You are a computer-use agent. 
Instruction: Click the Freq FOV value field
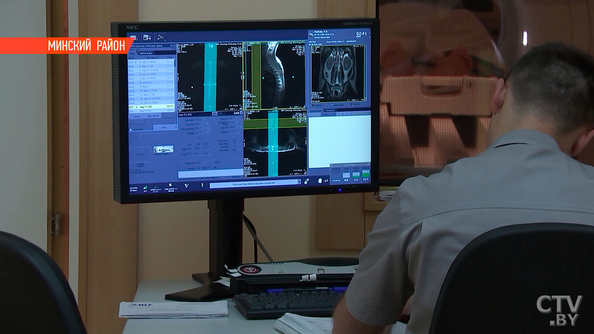198,125
